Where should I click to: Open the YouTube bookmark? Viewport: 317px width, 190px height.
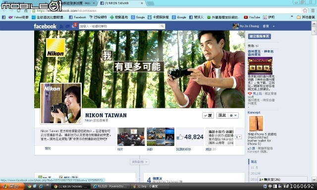pos(252,17)
